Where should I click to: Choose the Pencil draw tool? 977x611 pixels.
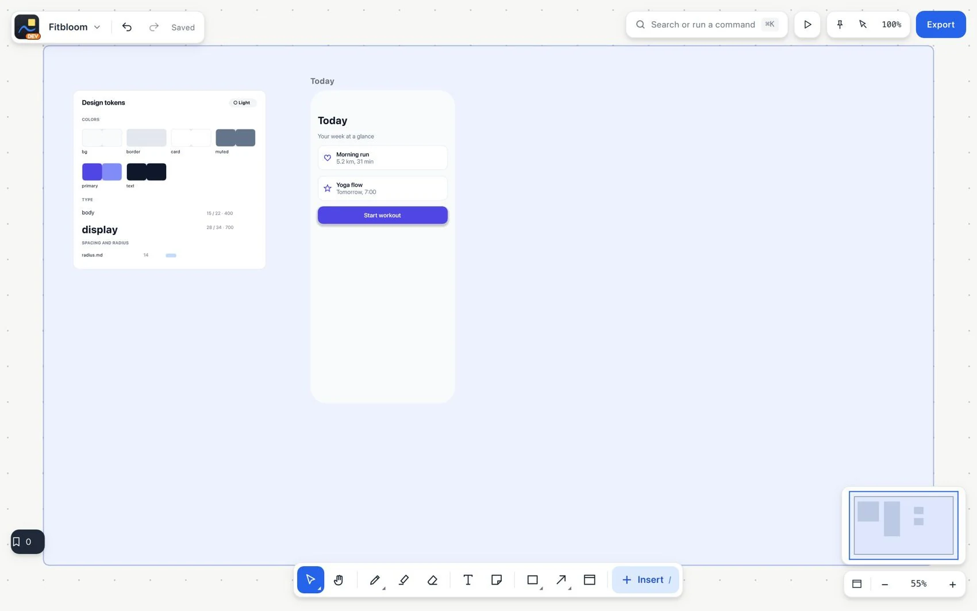pos(375,580)
